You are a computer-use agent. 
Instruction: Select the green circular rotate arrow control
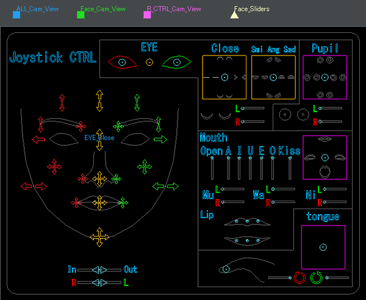point(316,277)
